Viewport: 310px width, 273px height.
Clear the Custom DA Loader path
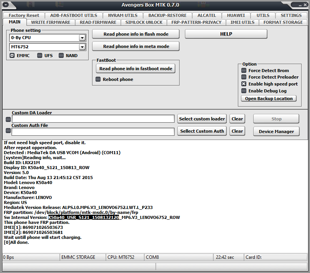[237, 119]
